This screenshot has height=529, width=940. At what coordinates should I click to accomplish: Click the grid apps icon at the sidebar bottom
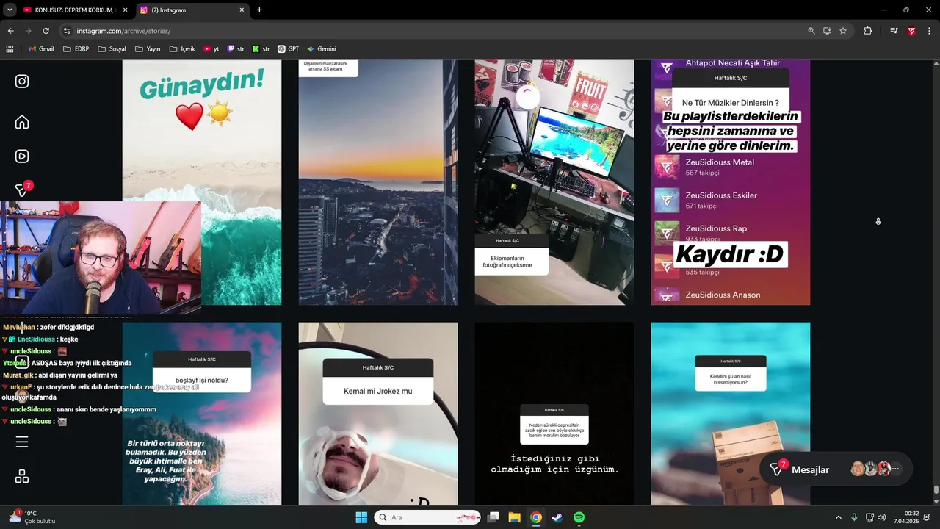point(22,476)
